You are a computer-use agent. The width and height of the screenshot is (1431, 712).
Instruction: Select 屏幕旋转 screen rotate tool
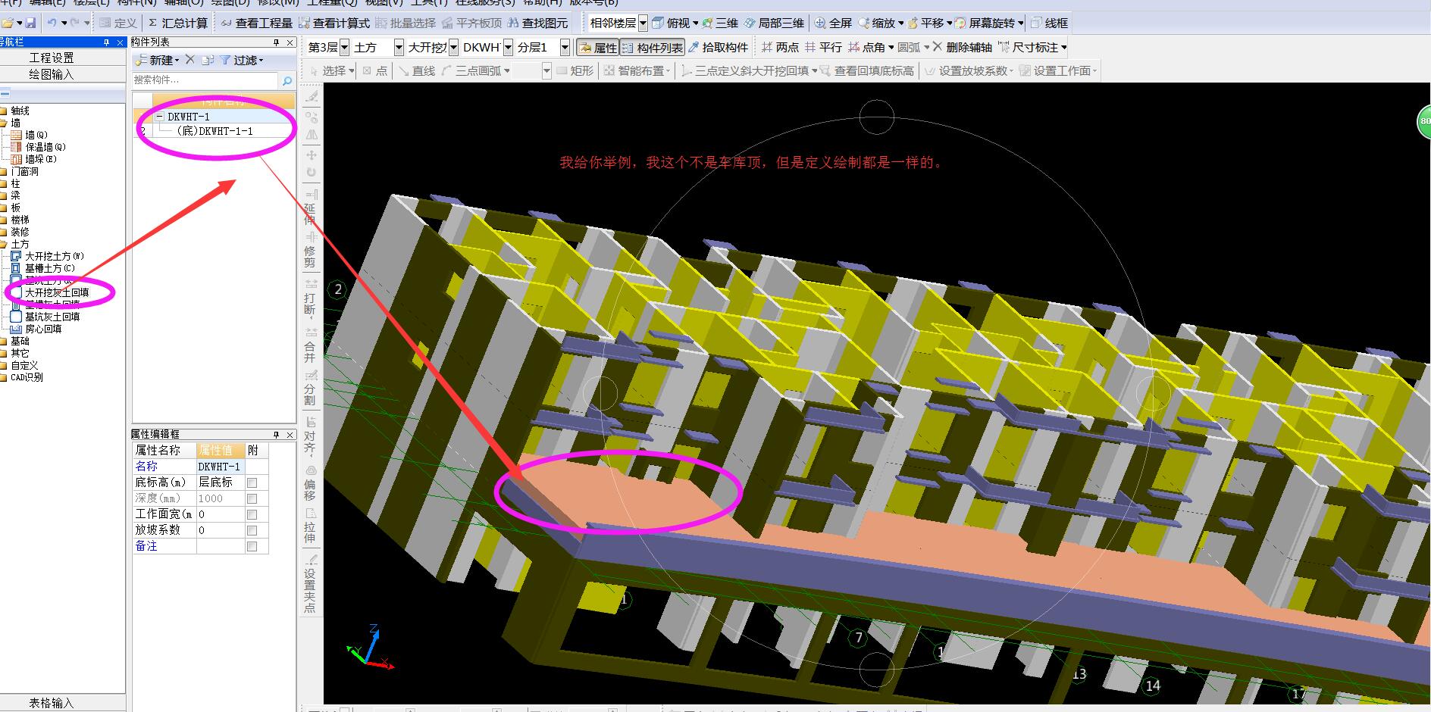(x=985, y=23)
